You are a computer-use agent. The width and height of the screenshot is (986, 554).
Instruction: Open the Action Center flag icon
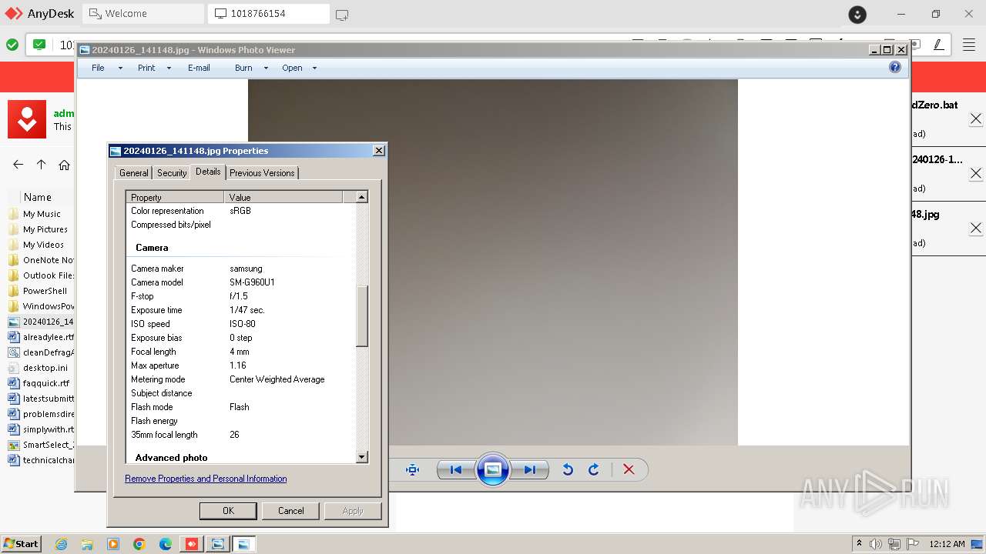912,544
